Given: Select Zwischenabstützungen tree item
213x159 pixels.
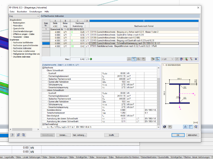Looking at the screenshot, I should pos(23,31).
